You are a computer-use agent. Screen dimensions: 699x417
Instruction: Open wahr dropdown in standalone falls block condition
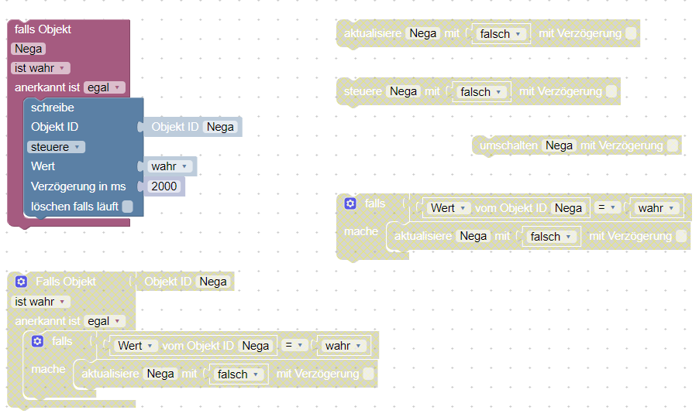(656, 208)
